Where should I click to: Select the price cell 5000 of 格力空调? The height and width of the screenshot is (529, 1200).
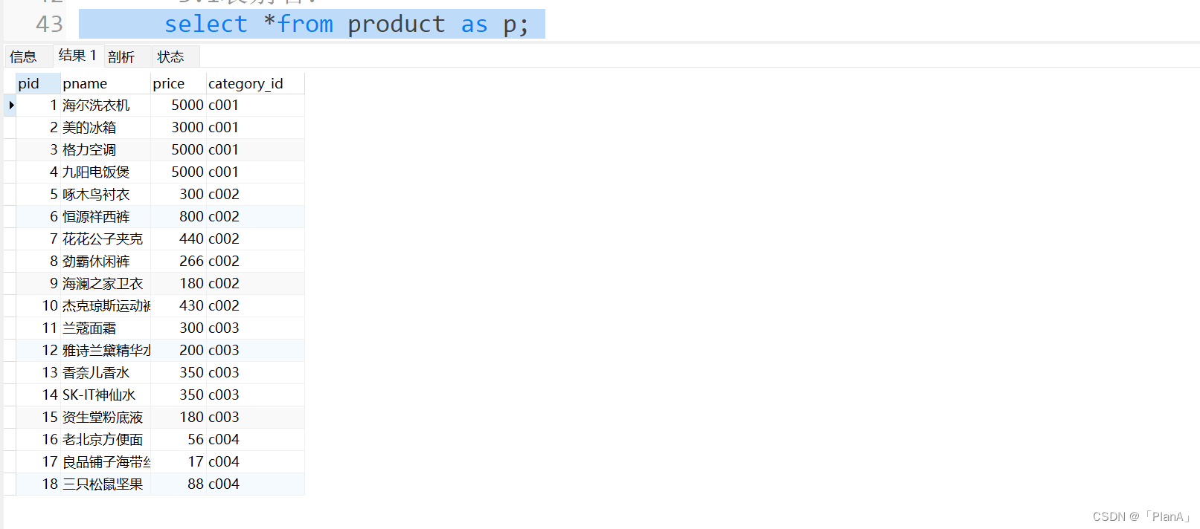(186, 149)
